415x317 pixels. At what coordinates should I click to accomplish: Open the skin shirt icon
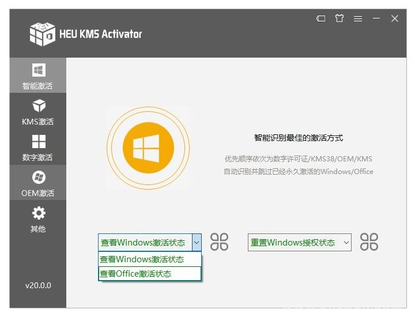[x=339, y=18]
